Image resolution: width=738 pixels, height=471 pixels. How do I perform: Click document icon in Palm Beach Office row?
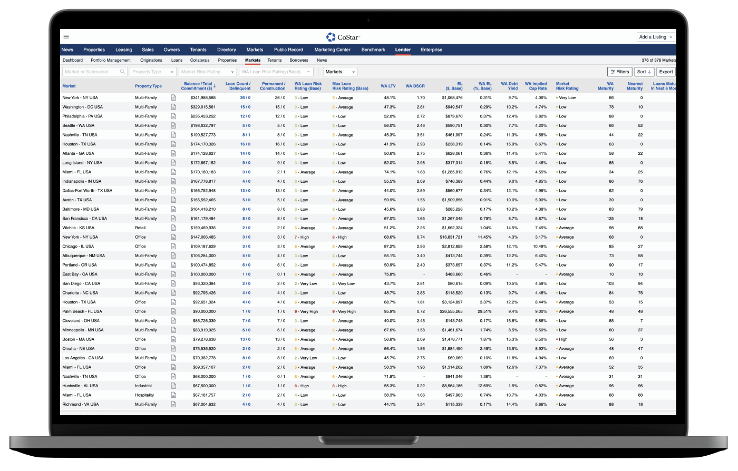pyautogui.click(x=173, y=311)
